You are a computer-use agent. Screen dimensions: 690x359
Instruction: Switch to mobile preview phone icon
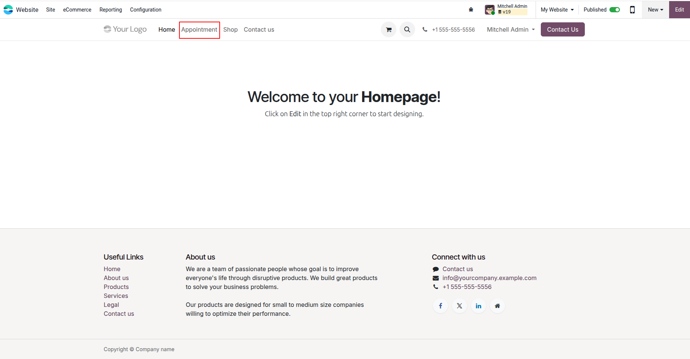click(x=632, y=10)
